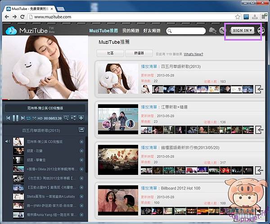Remove 胡夏 - 學會走 from the playlist
This screenshot has height=224, width=270.
(x=81, y=160)
